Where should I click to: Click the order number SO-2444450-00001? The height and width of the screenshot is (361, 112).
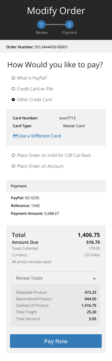click(x=51, y=47)
